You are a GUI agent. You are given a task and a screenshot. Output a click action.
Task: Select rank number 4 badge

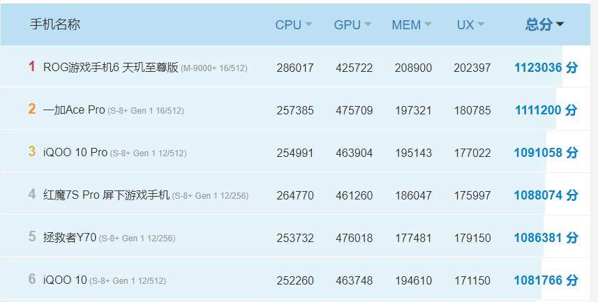(x=32, y=194)
